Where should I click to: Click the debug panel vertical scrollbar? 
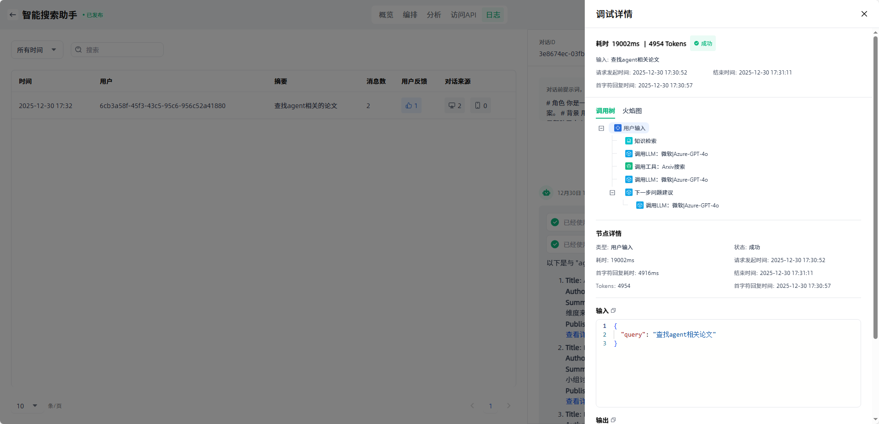pyautogui.click(x=875, y=184)
